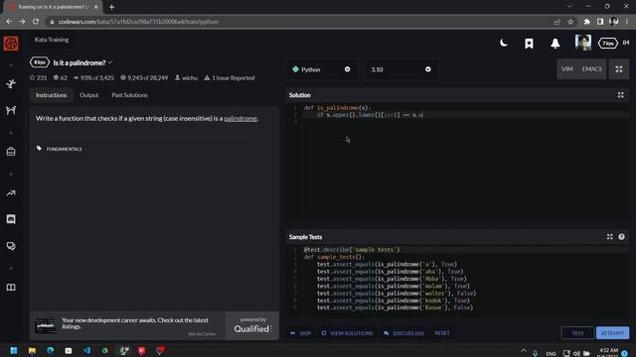This screenshot has width=636, height=357.
Task: Click inside the Solution code editor
Action: 457,162
